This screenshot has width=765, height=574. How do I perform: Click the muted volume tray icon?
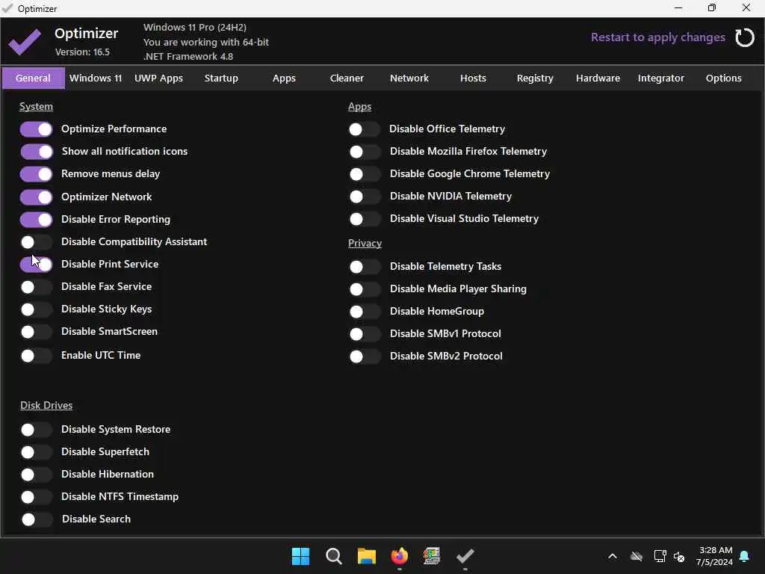(678, 556)
